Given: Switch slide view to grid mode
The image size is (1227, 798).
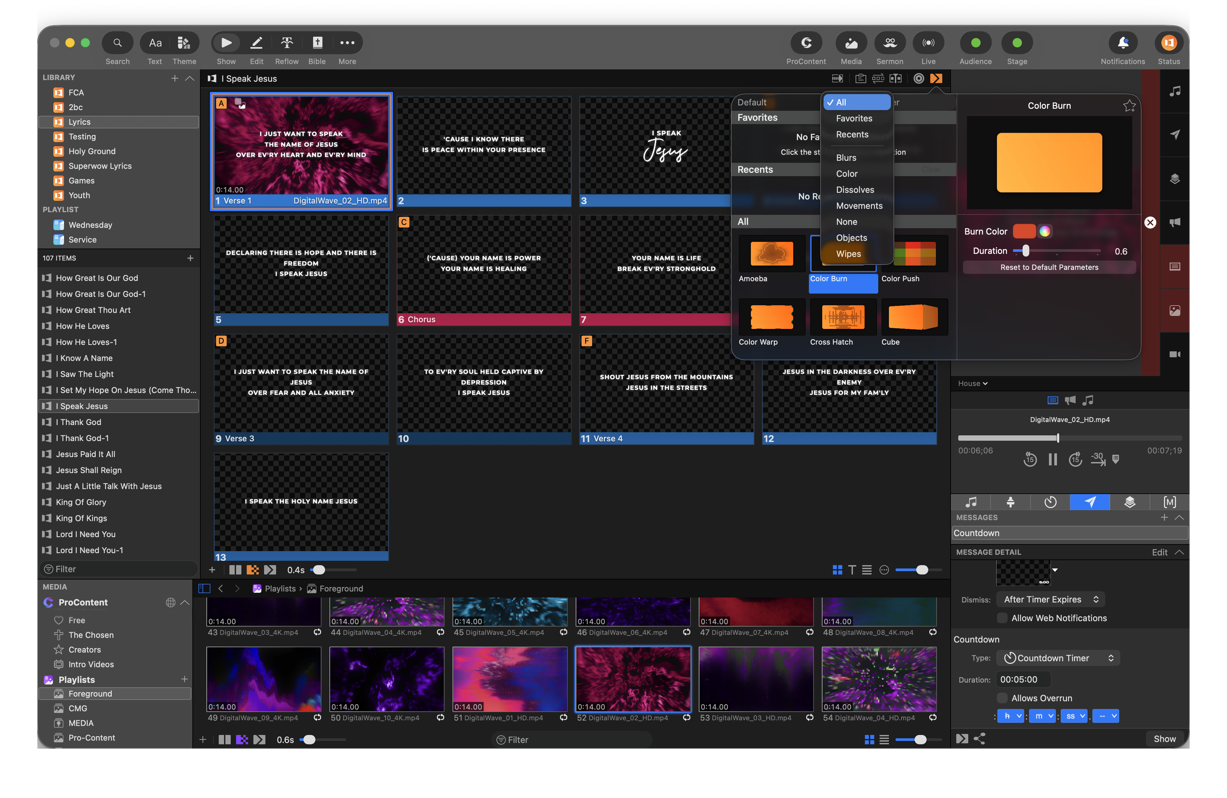Looking at the screenshot, I should (x=837, y=569).
